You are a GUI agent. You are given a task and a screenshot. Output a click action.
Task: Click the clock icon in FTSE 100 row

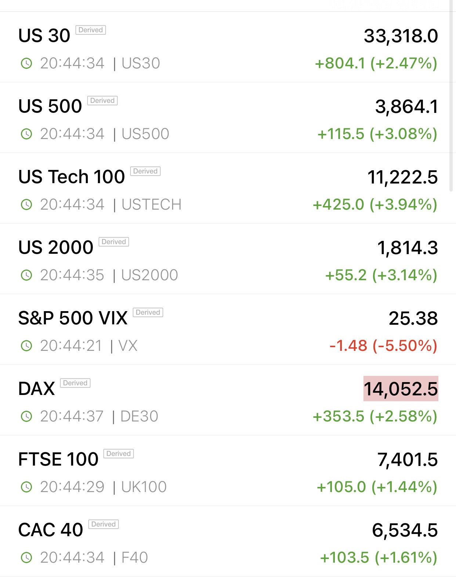26,487
